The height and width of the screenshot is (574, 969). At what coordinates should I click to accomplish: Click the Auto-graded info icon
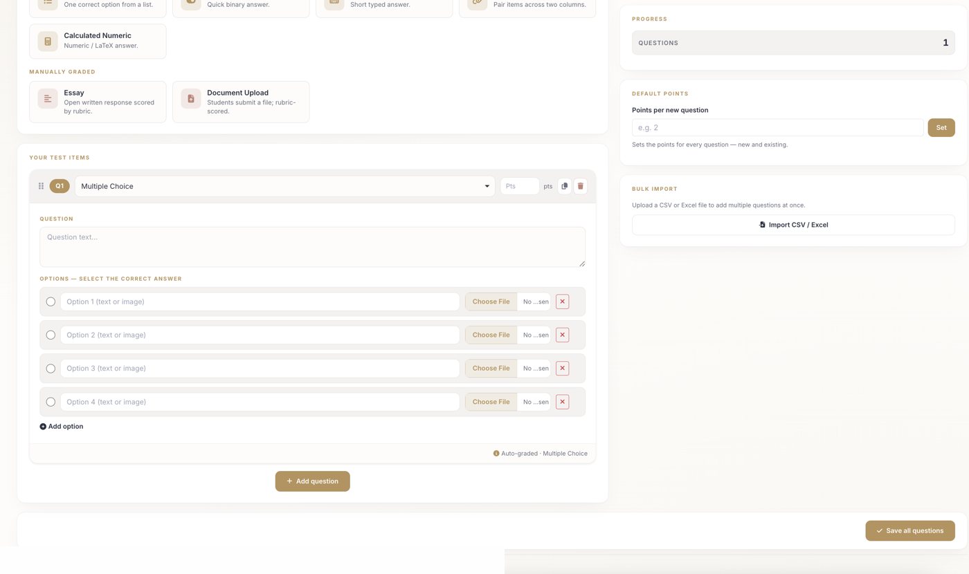(496, 454)
